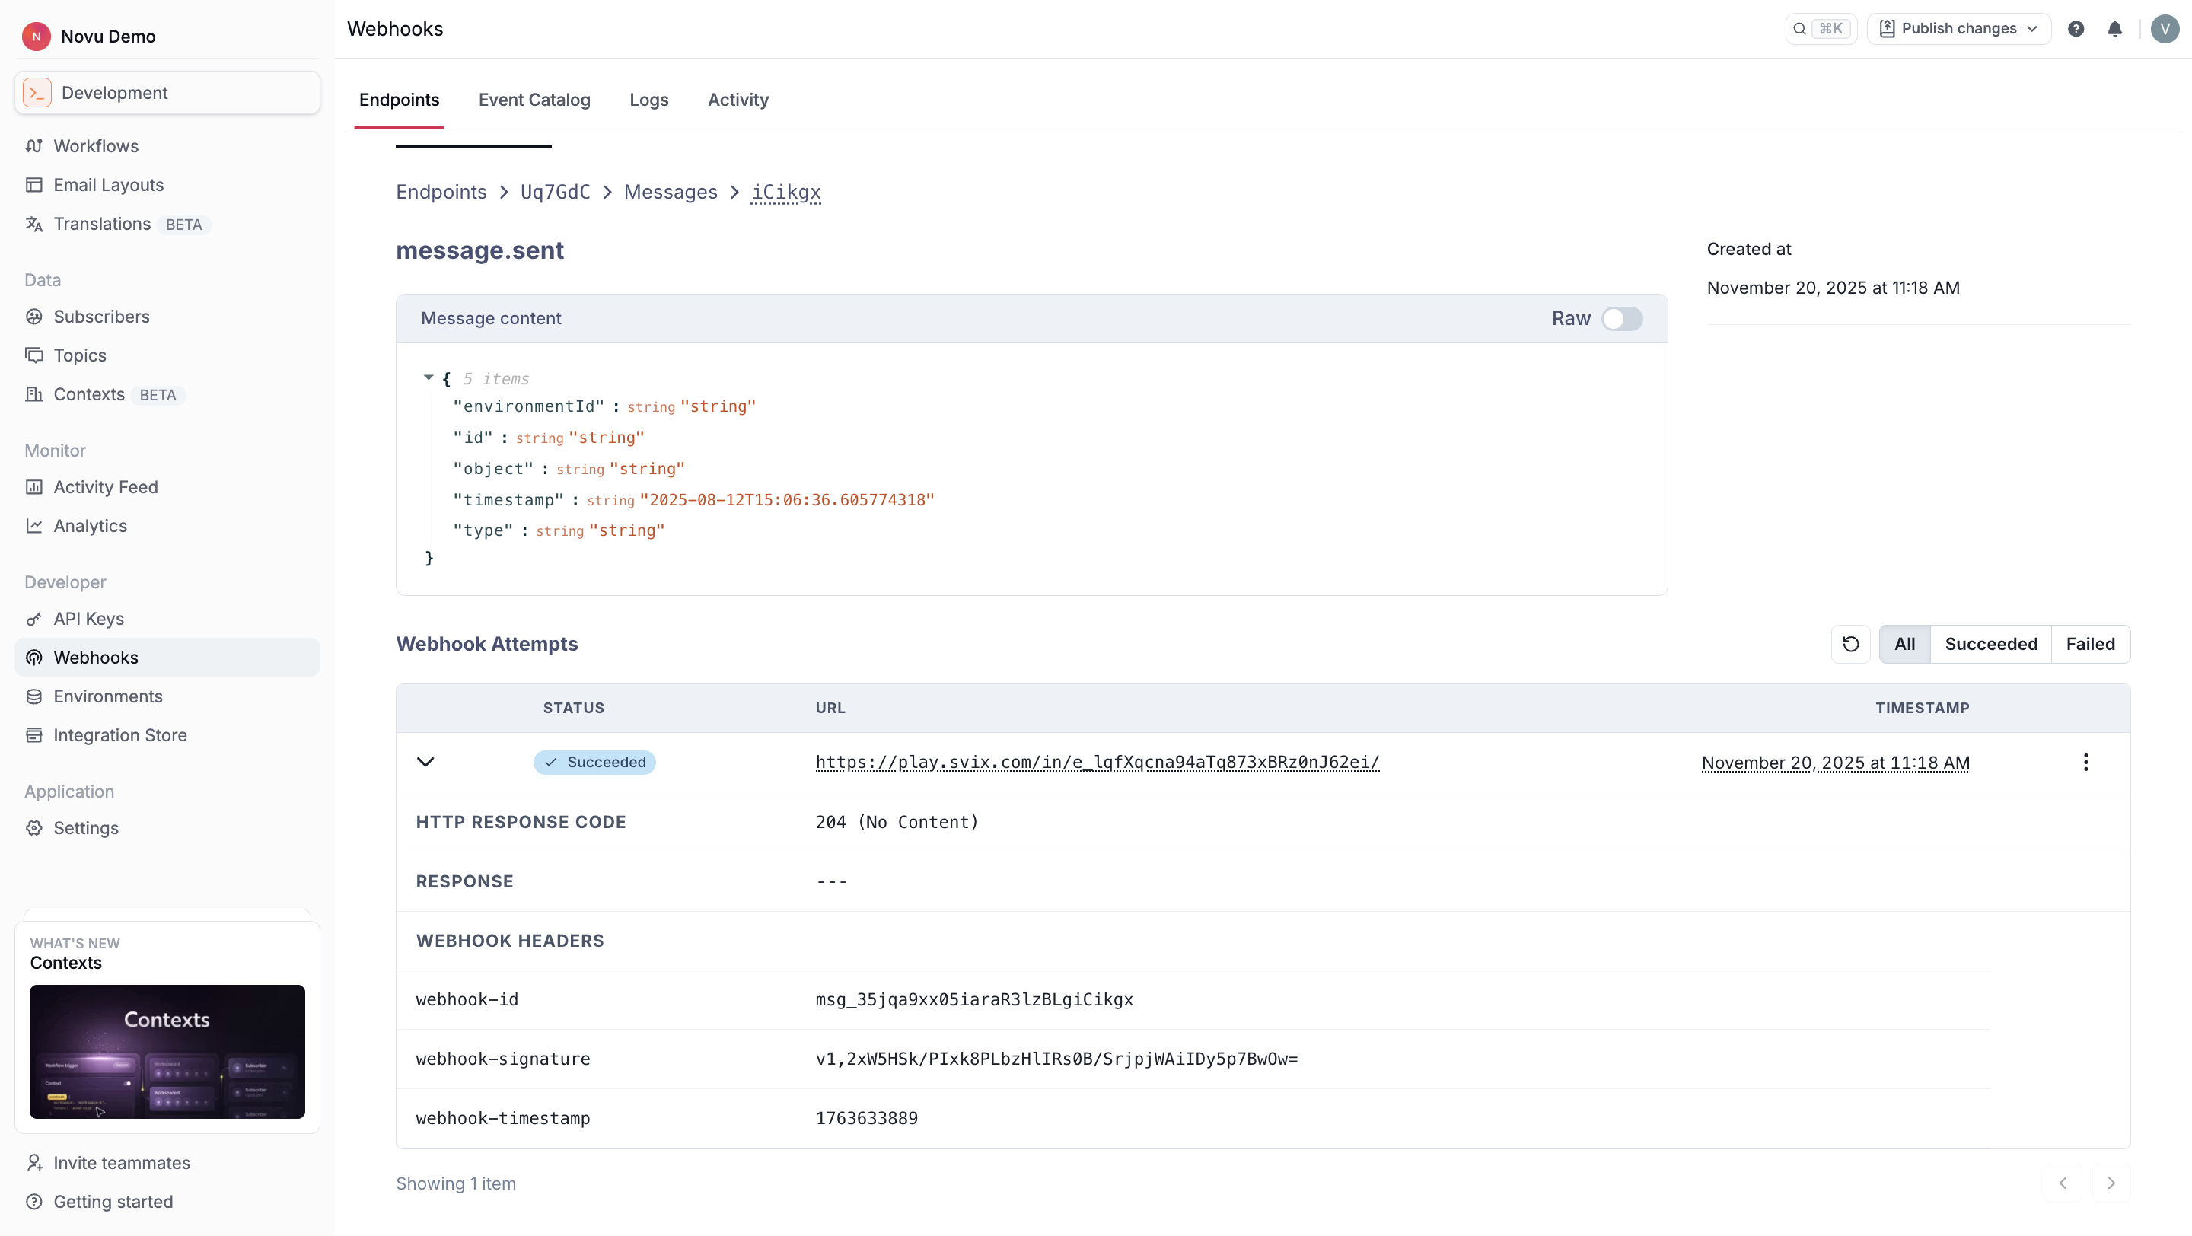This screenshot has height=1236, width=2192.
Task: Switch to the Event Catalog tab
Action: click(534, 100)
